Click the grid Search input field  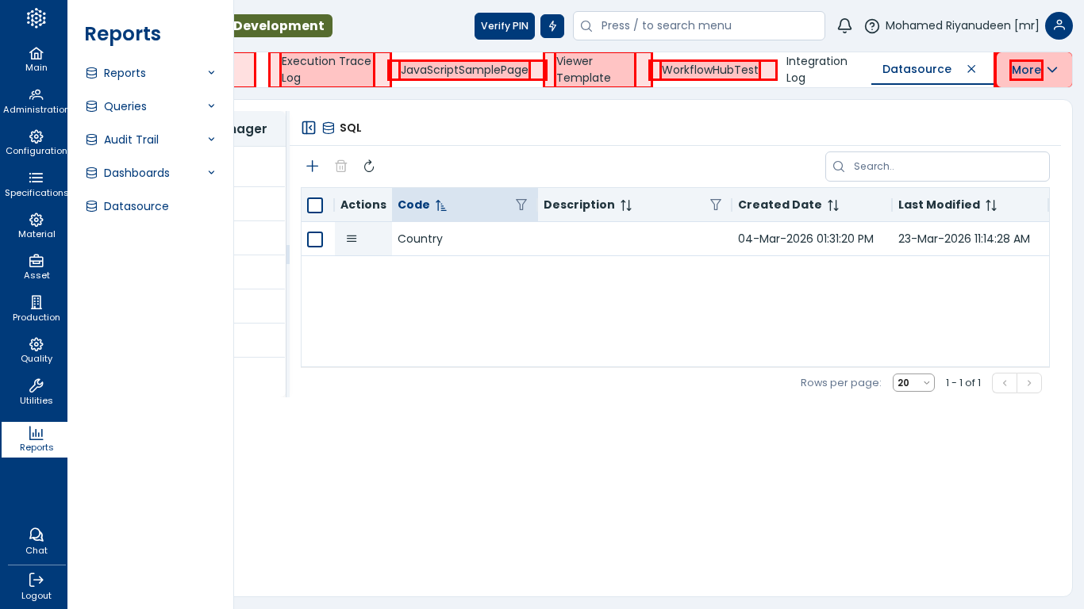(x=946, y=167)
